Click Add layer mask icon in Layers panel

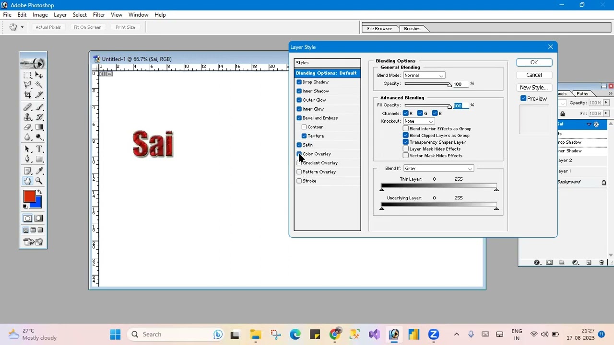(549, 263)
